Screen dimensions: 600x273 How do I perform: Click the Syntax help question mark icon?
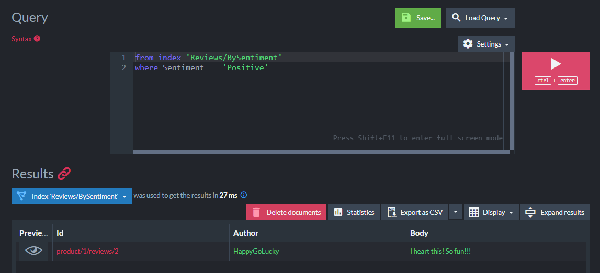click(37, 39)
